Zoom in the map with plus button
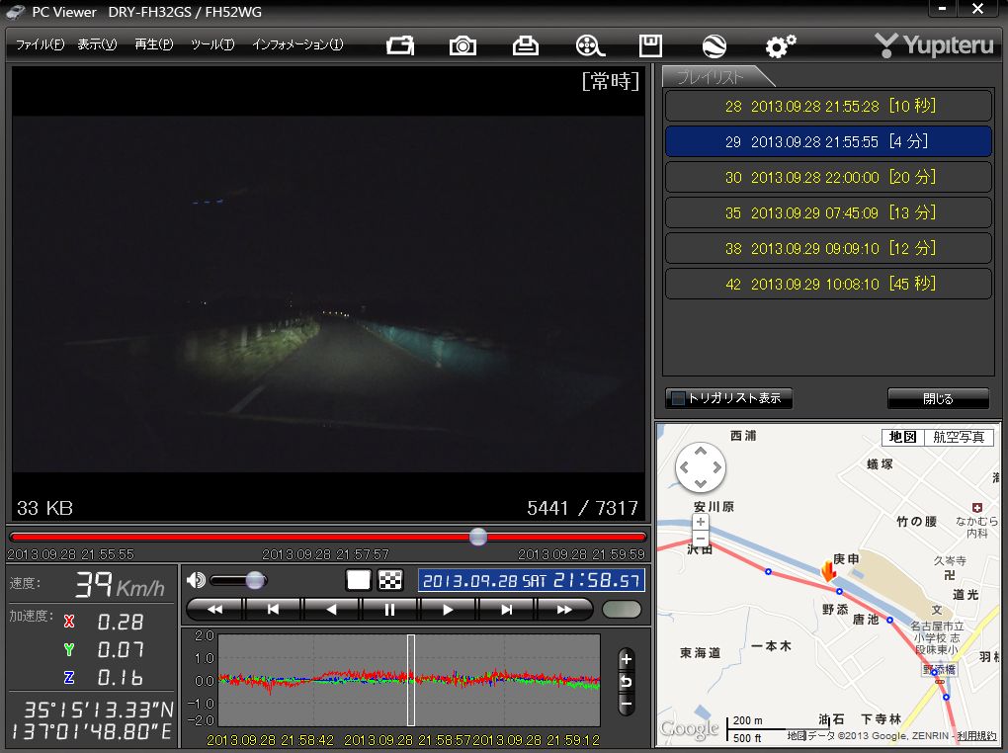 pos(701,522)
